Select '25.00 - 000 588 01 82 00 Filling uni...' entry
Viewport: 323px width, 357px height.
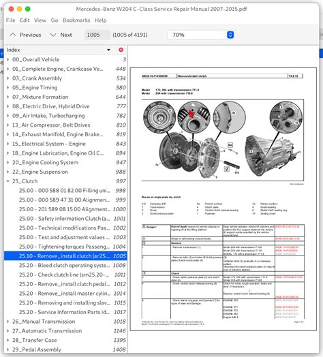[65, 191]
